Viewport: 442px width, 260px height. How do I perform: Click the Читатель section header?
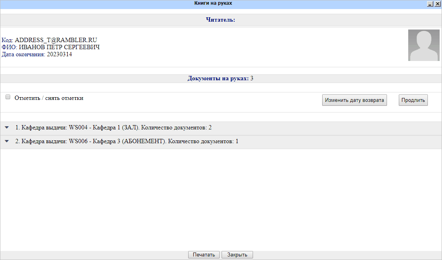coord(220,20)
